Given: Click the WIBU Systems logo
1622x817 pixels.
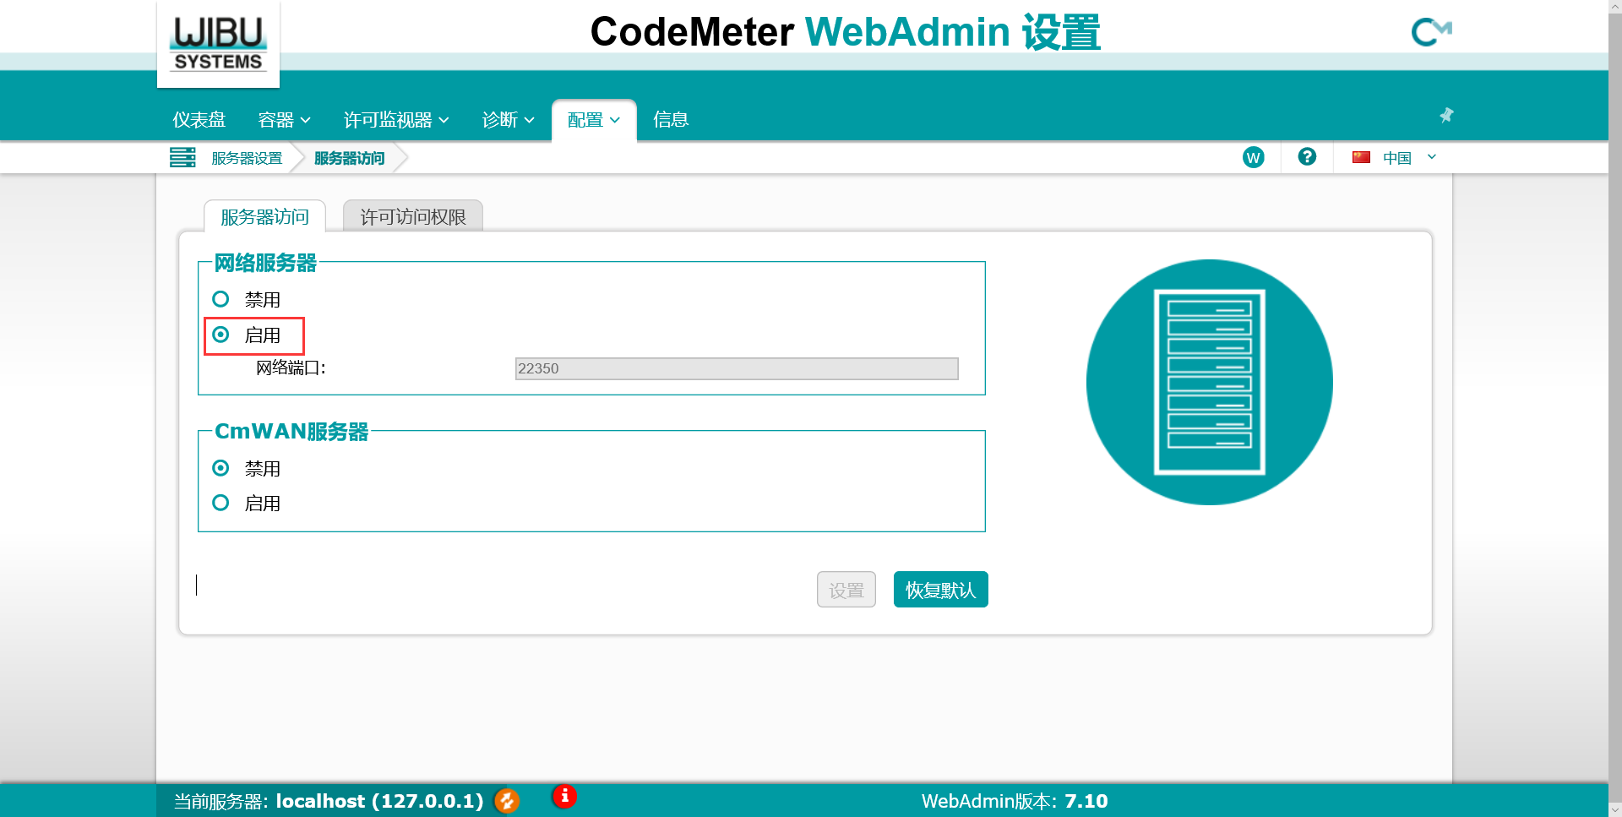Looking at the screenshot, I should [x=218, y=44].
